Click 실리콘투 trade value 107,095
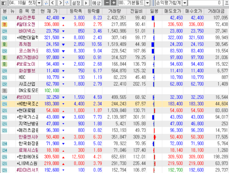Image resolution: width=229 pixels, height=173 pixels. coord(221,18)
